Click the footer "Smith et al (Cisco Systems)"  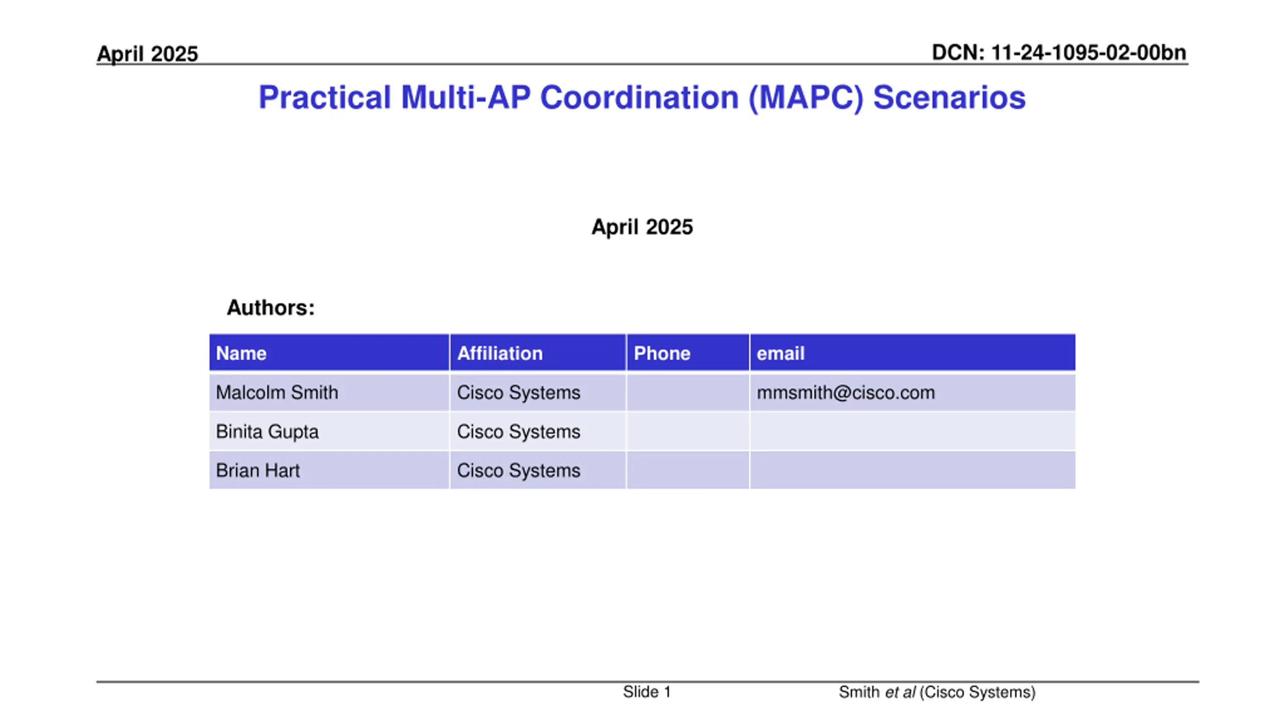point(937,692)
